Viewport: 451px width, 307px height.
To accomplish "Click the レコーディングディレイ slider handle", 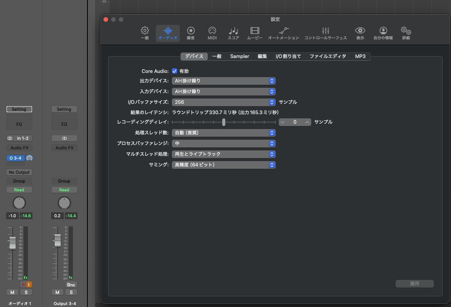I will click(x=223, y=122).
